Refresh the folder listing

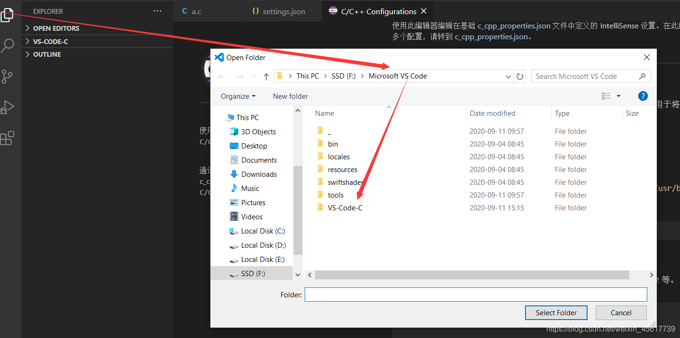click(x=520, y=76)
